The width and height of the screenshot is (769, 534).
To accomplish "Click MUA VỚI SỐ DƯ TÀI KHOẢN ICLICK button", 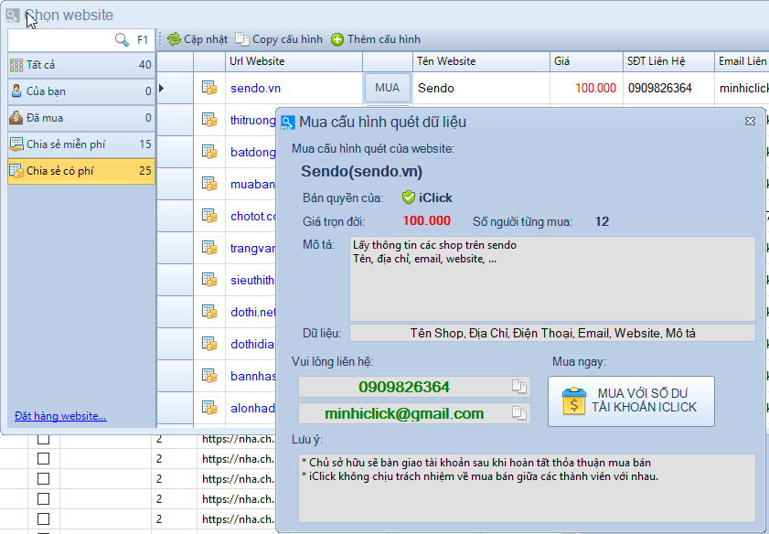I will click(x=631, y=401).
